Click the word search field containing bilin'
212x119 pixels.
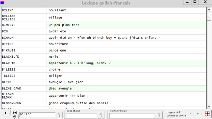pyautogui.click(x=37, y=114)
